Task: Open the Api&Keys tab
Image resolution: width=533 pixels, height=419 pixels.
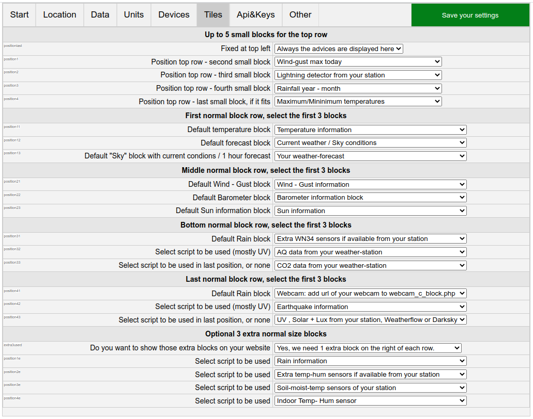Action: [255, 15]
